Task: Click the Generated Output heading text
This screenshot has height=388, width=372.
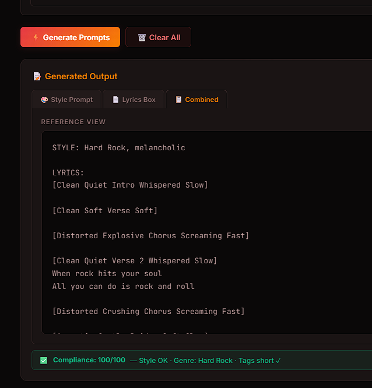Action: point(81,76)
